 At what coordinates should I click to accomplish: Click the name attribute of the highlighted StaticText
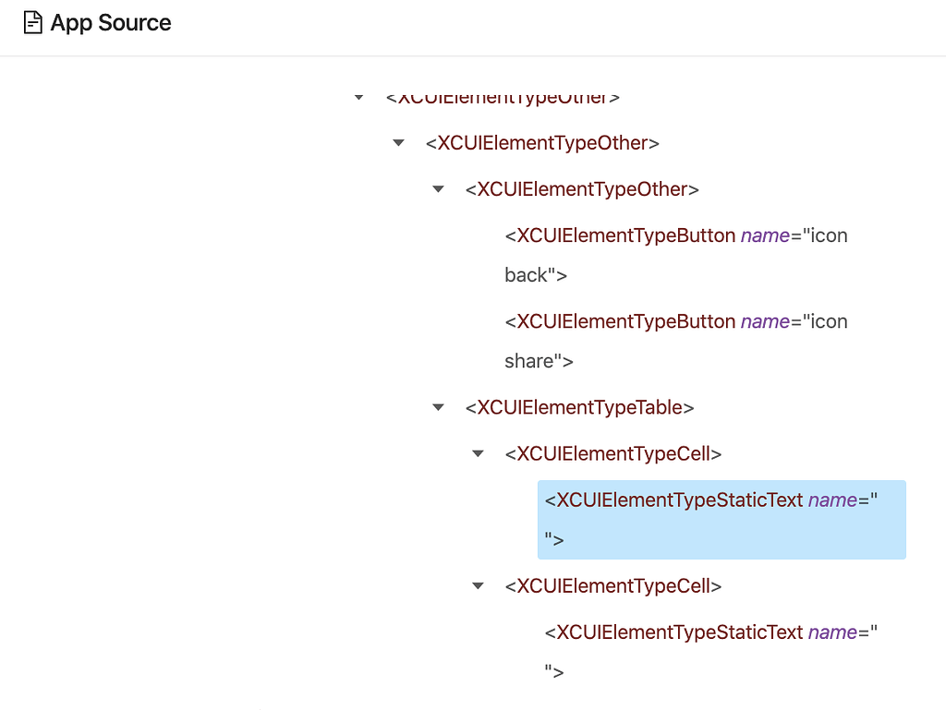pos(831,499)
